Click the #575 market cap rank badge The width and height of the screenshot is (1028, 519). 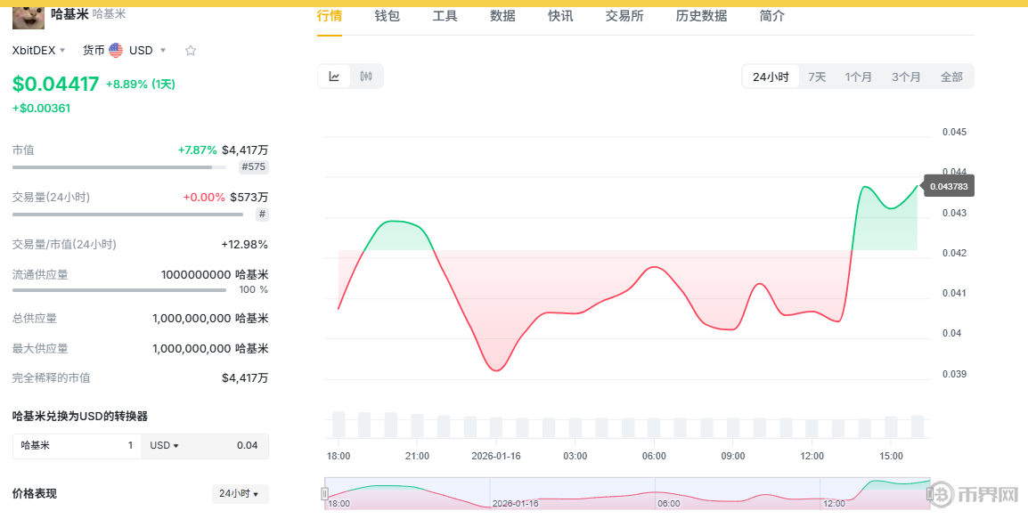pos(254,166)
